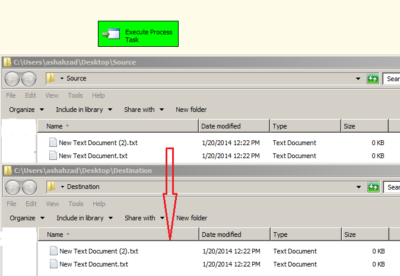Click Destination breadcrumb label in address bar
Viewport: 400px width, 276px height.
tap(83, 187)
